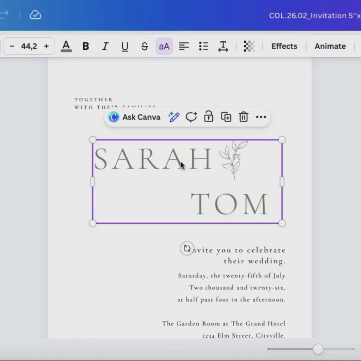Click the Ask Canva assistant button
361x361 pixels.
click(134, 117)
